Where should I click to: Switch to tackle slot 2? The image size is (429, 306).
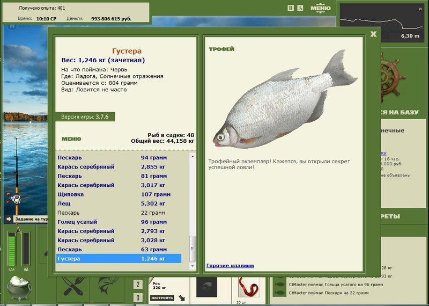tap(138, 285)
